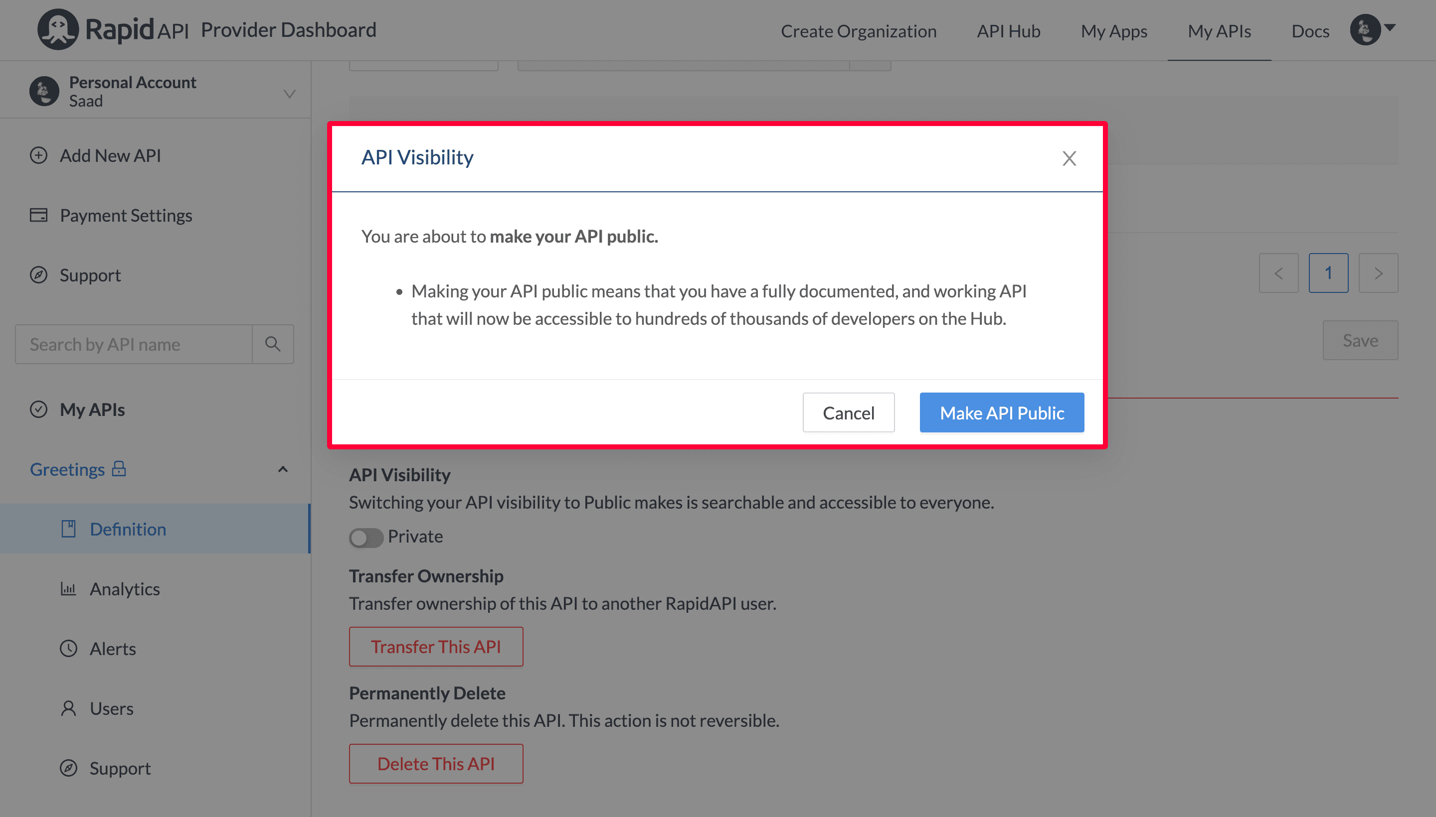Expand the Greetings API section chevron
The image size is (1436, 817).
(x=283, y=469)
